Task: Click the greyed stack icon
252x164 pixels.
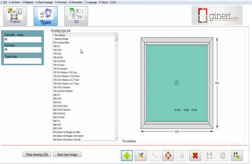Action: point(182,156)
